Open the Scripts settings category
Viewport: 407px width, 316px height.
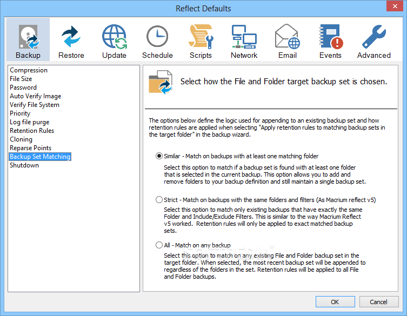pyautogui.click(x=201, y=39)
